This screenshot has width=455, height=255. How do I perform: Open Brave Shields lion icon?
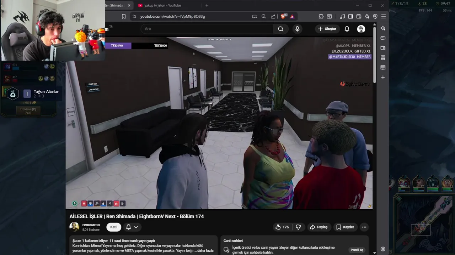[284, 16]
